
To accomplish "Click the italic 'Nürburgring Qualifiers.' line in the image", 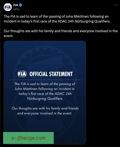I will point(45,99).
